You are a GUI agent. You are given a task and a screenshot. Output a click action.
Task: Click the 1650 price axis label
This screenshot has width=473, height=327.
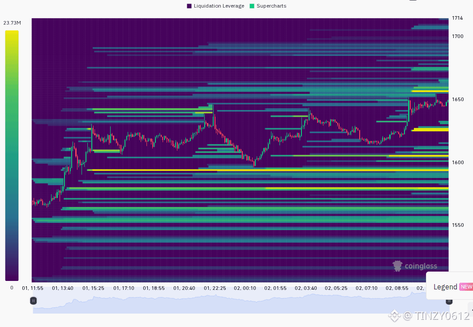458,99
